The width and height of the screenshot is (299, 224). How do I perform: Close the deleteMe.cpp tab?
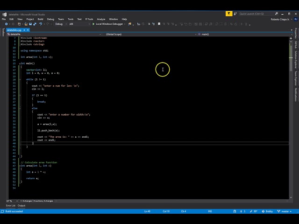point(28,30)
